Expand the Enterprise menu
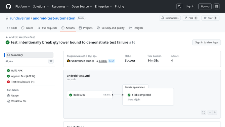 pos(103,7)
